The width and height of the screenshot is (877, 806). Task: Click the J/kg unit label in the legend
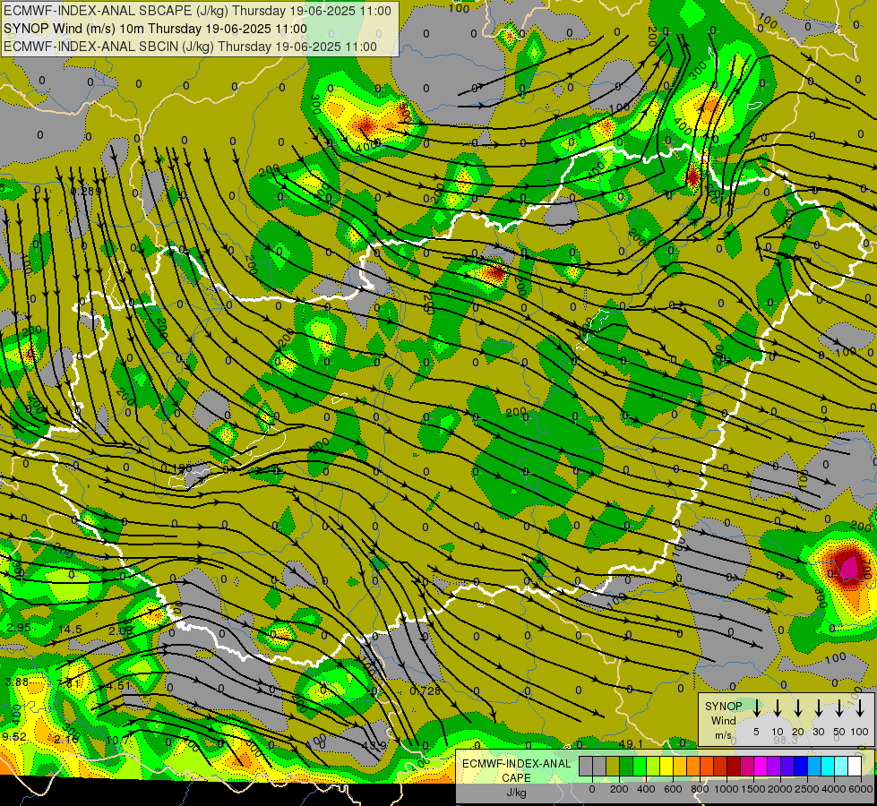click(516, 793)
